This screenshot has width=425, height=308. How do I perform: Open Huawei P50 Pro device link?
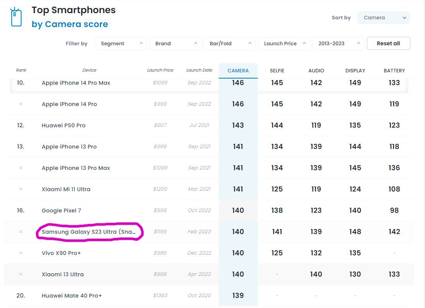tap(63, 125)
